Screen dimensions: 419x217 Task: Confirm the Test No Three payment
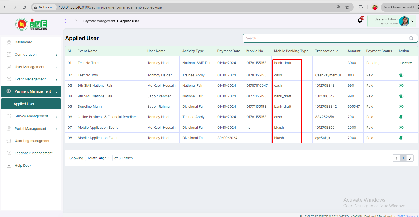[x=406, y=63]
